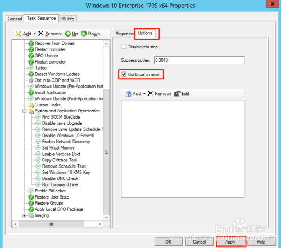
Task: Click the Help button
Action: [x=261, y=242]
